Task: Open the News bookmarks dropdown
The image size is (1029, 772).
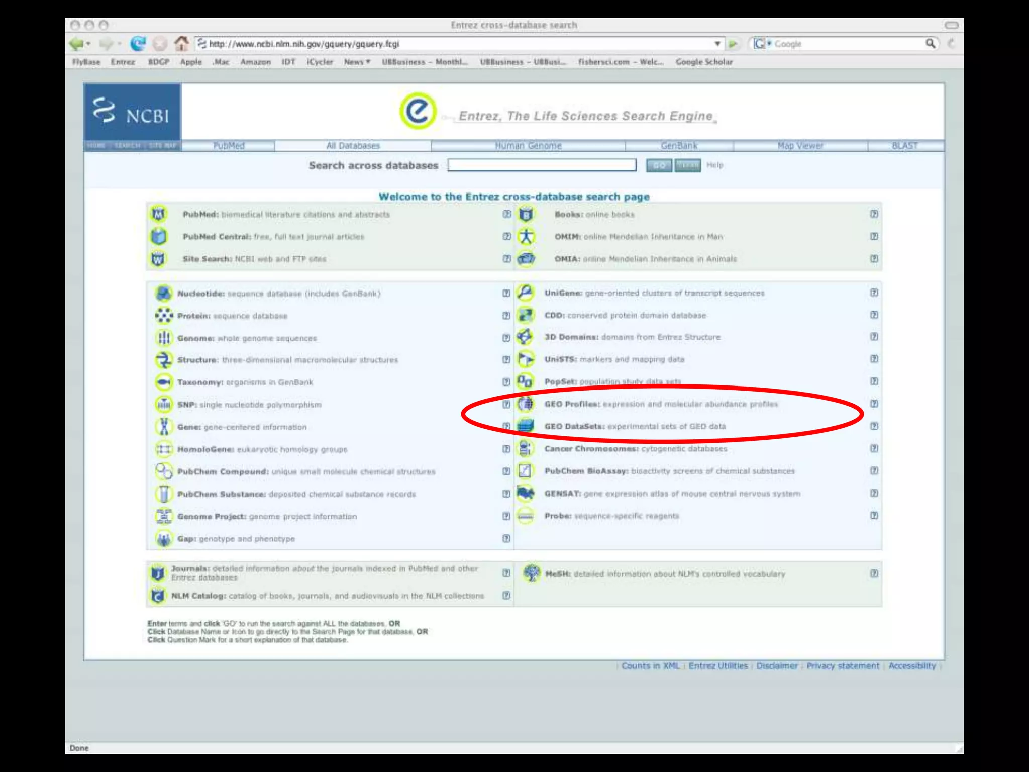Action: click(x=357, y=62)
